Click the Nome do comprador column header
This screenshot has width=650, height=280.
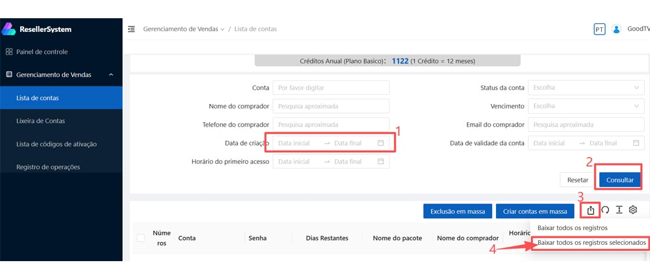[467, 238]
